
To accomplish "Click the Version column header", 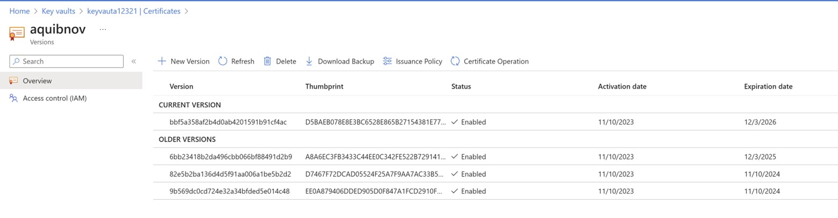I will coord(182,86).
